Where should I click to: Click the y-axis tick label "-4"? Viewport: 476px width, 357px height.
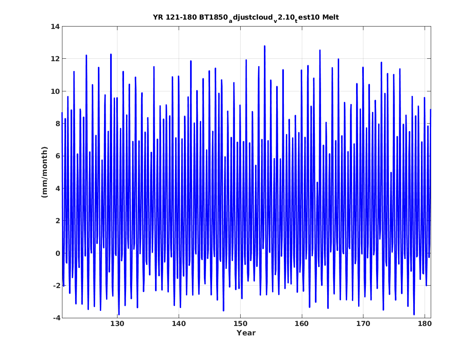pos(56,318)
